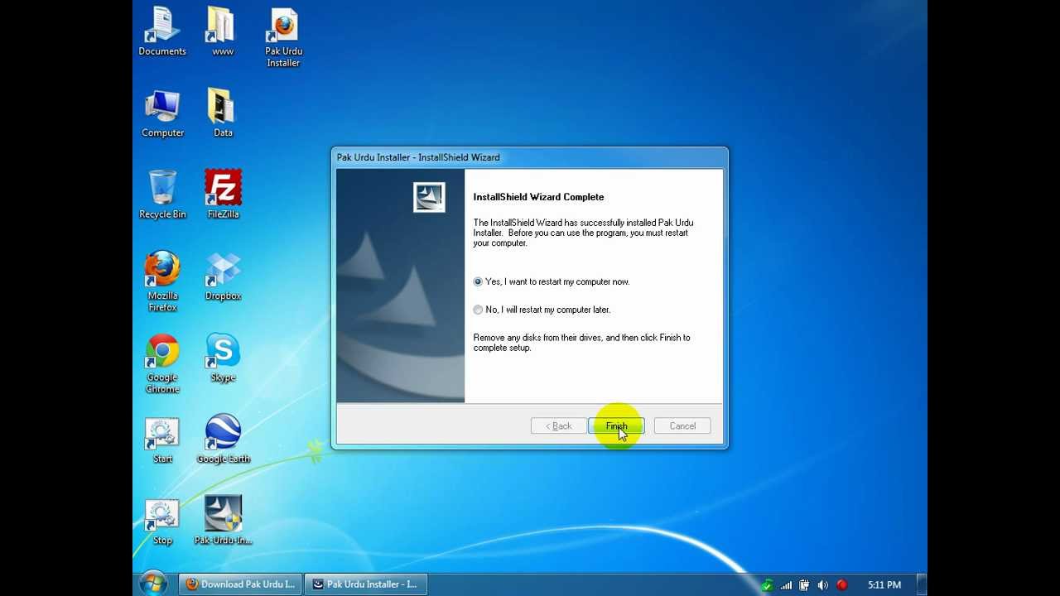Click the Start shortcut gear icon
The image size is (1060, 596).
(162, 432)
